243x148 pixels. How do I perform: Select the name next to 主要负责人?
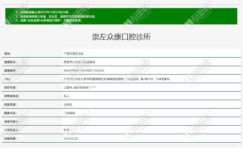(x=66, y=130)
